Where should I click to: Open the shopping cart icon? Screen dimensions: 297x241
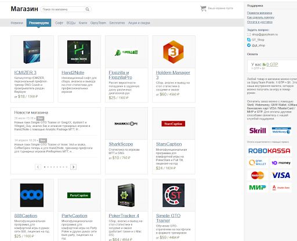click(x=203, y=8)
